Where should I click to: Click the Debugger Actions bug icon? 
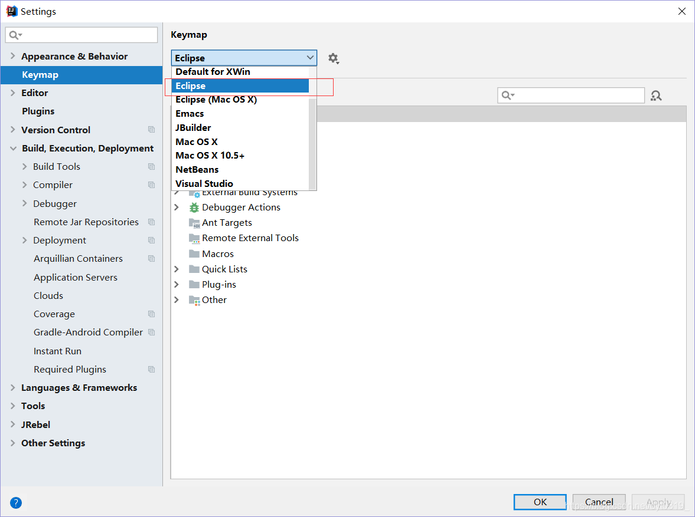coord(194,207)
